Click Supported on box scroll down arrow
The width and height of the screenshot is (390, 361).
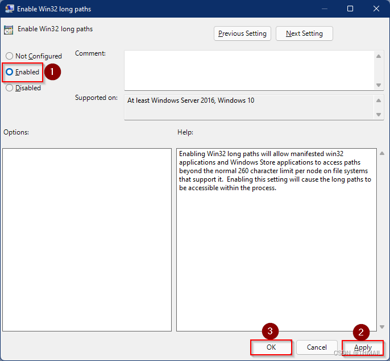point(379,115)
